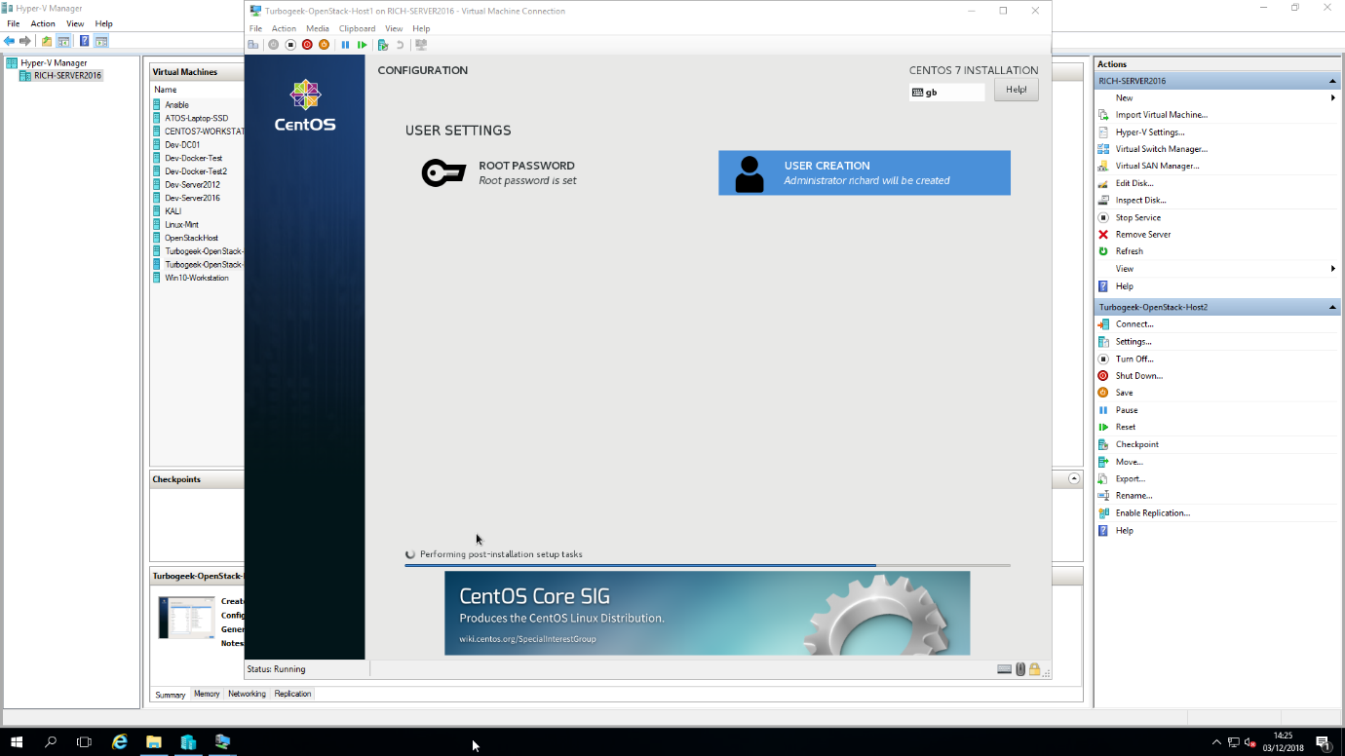This screenshot has height=756, width=1345.
Task: Click the red Remove Server icon
Action: click(1103, 234)
